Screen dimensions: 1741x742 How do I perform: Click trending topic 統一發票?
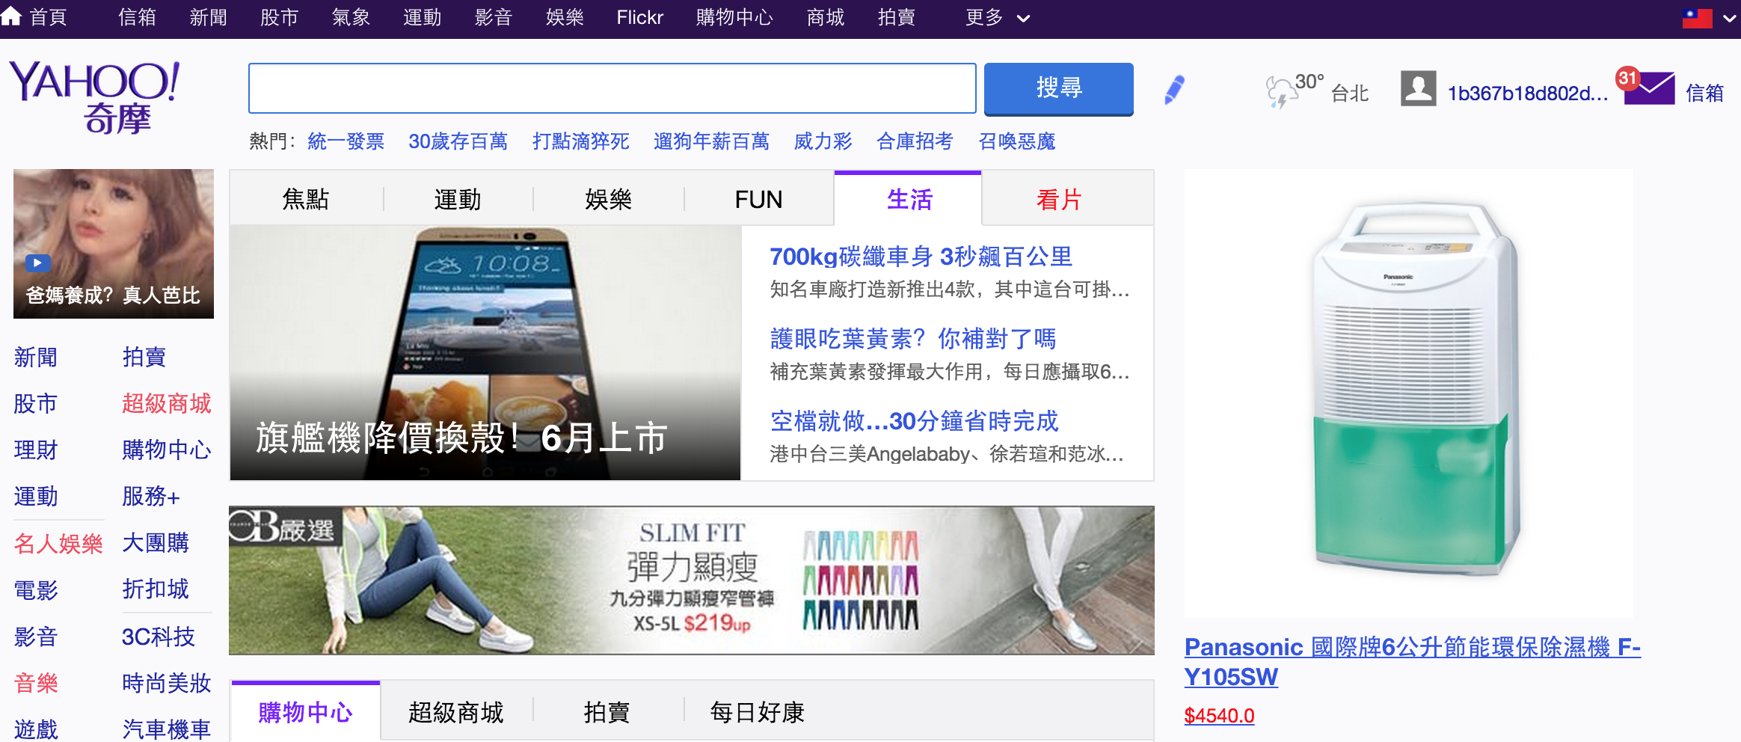[346, 141]
